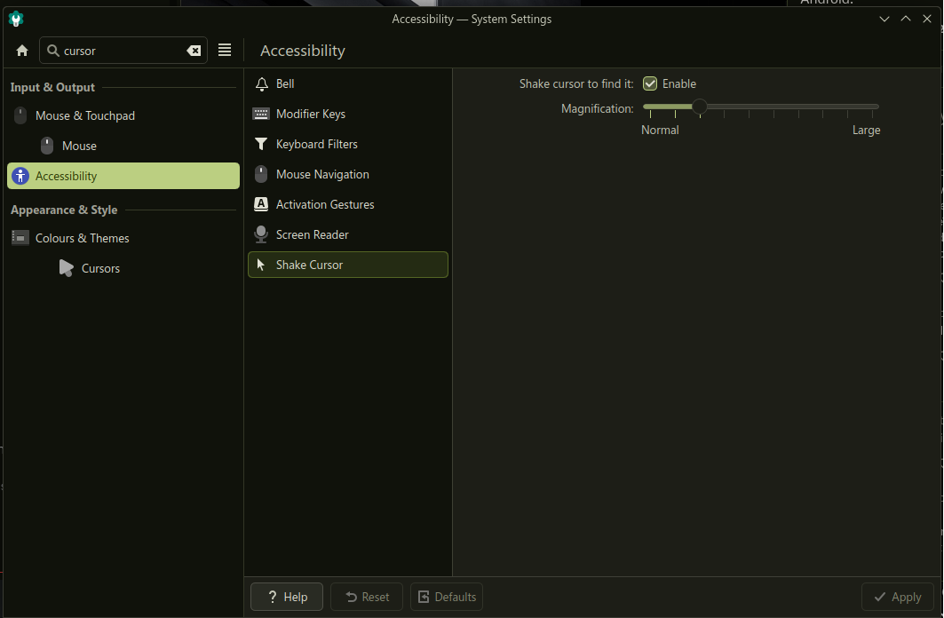Restore settings with the Defaults button

(x=447, y=597)
